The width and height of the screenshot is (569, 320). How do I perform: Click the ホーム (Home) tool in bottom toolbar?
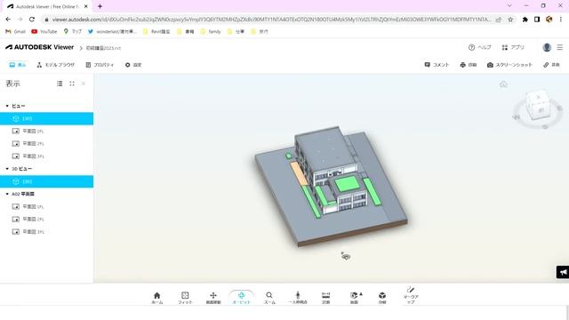(156, 298)
